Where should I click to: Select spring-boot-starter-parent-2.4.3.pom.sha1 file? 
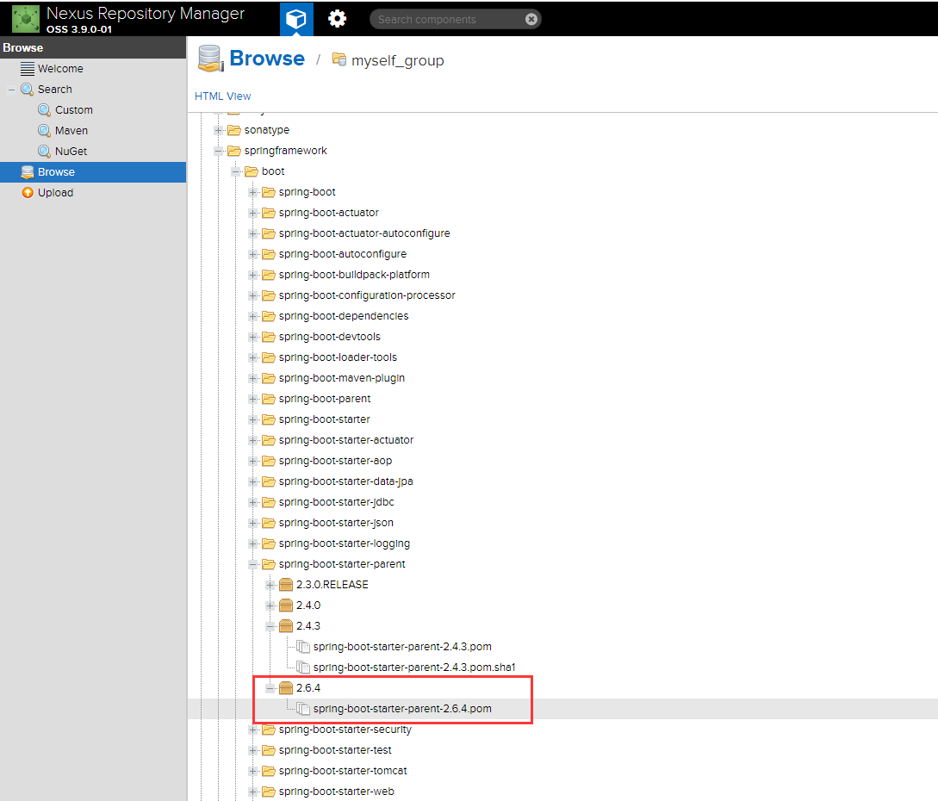coord(414,667)
